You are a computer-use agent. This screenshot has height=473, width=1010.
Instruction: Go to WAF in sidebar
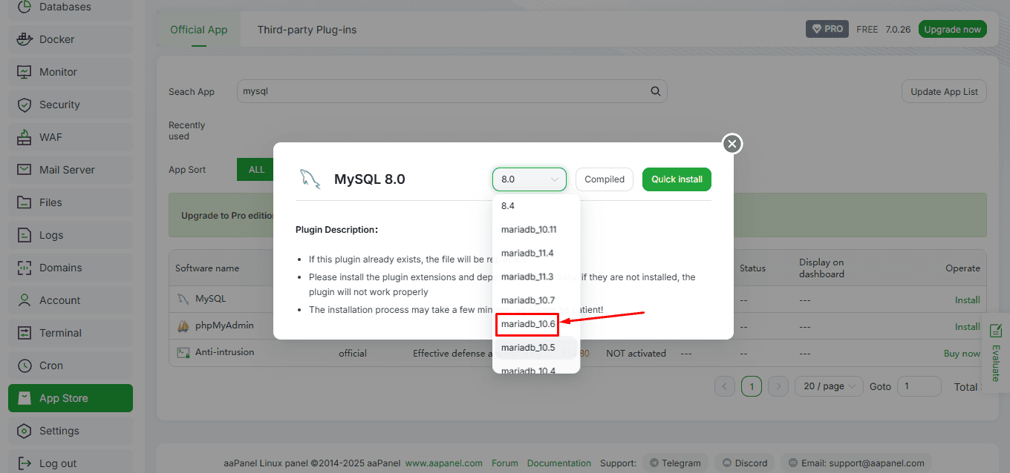tap(50, 137)
